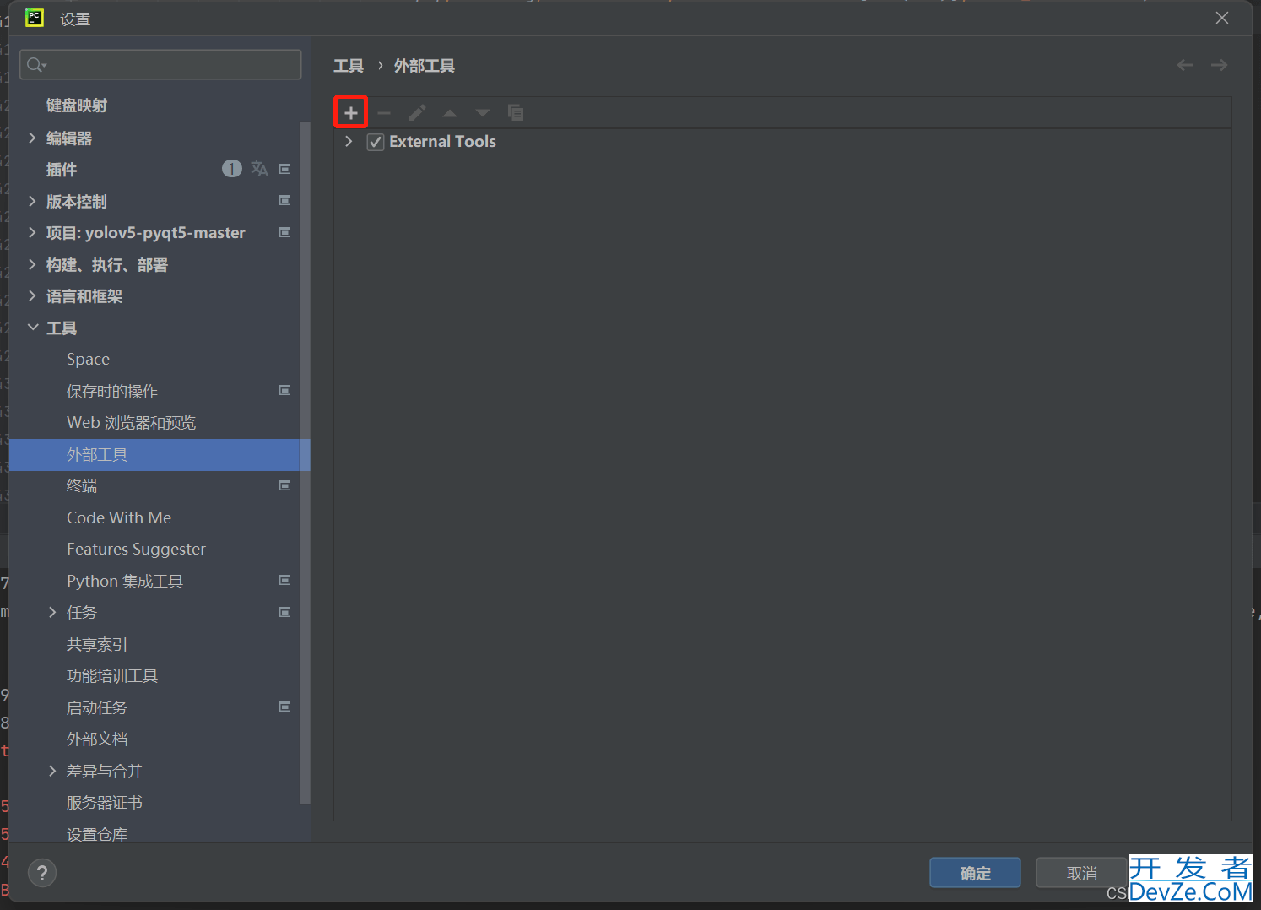The image size is (1261, 910).
Task: Expand the 语言和框架 section
Action: pos(32,295)
